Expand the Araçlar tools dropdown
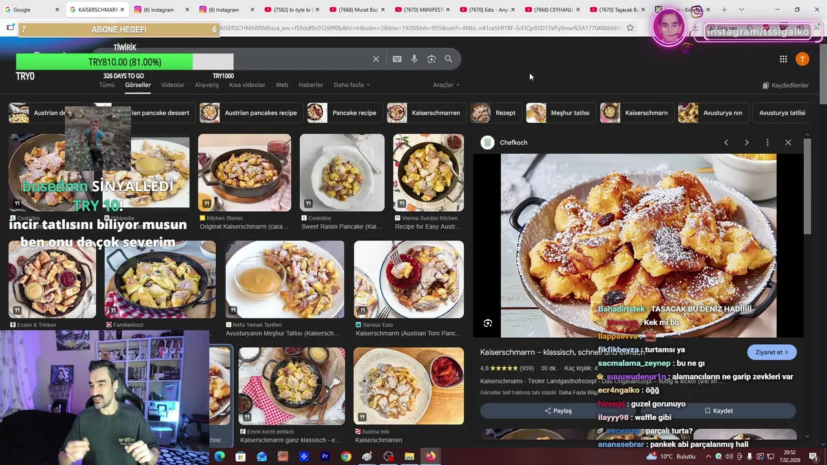 446,85
